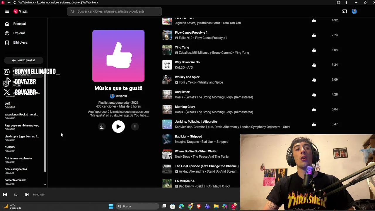Viewport: 375px width, 211px height.
Task: Play Flow Canoa Freestyle 1 thumbnail
Action: (167, 35)
